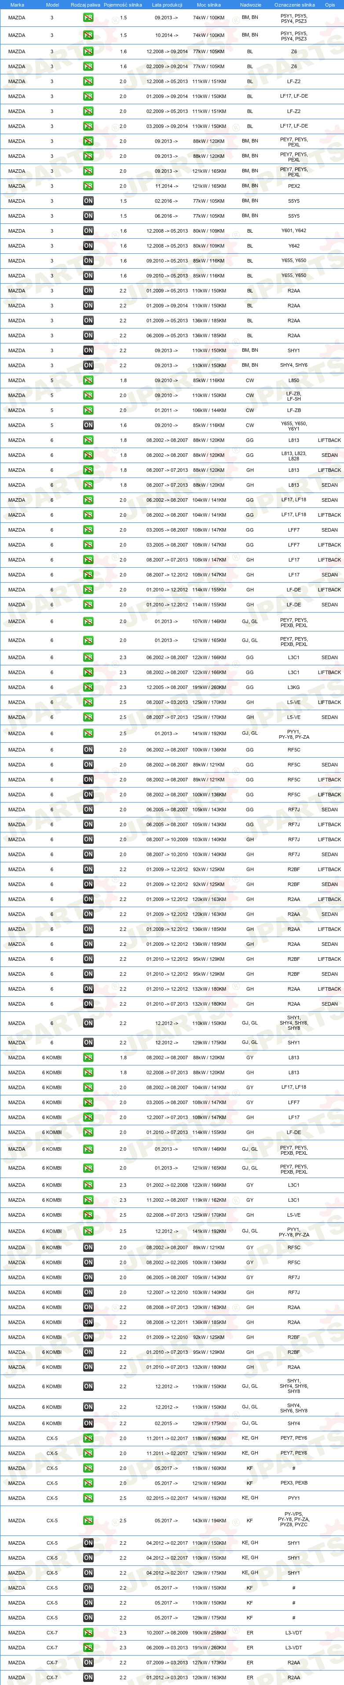This screenshot has width=344, height=1685.
Task: Click the ON icon in the 08.2007 -> 10.2010 row
Action: tap(88, 854)
